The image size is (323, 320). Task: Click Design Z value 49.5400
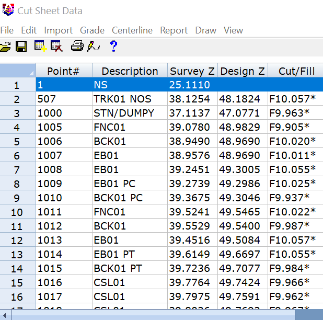243,226
